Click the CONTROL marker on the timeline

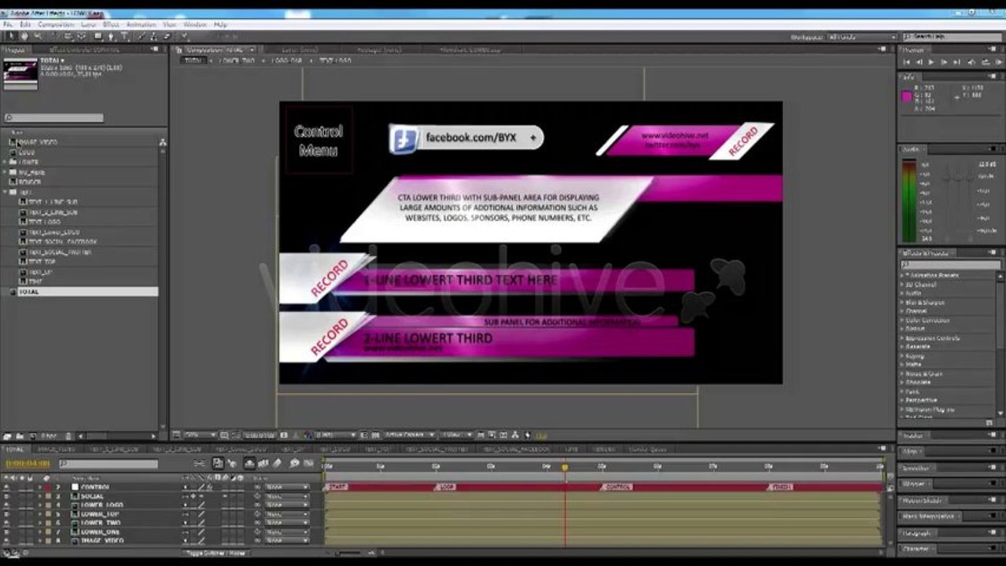617,487
